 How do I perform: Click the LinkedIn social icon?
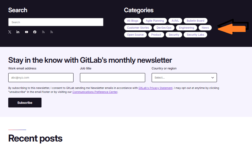18,32
